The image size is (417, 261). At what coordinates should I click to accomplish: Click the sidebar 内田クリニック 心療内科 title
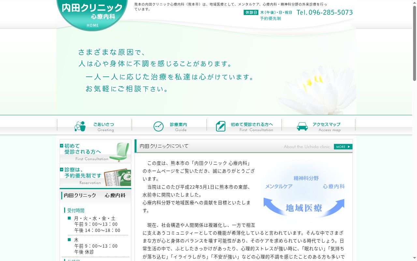[x=94, y=195]
